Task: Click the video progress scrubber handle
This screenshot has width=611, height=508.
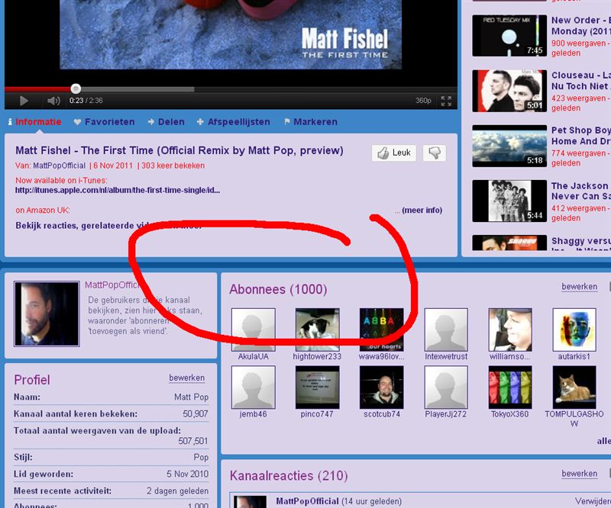Action: point(76,88)
